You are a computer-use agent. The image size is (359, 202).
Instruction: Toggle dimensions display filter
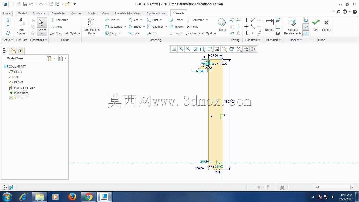click(239, 49)
